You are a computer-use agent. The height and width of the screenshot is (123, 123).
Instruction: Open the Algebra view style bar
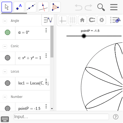coord(48,20)
